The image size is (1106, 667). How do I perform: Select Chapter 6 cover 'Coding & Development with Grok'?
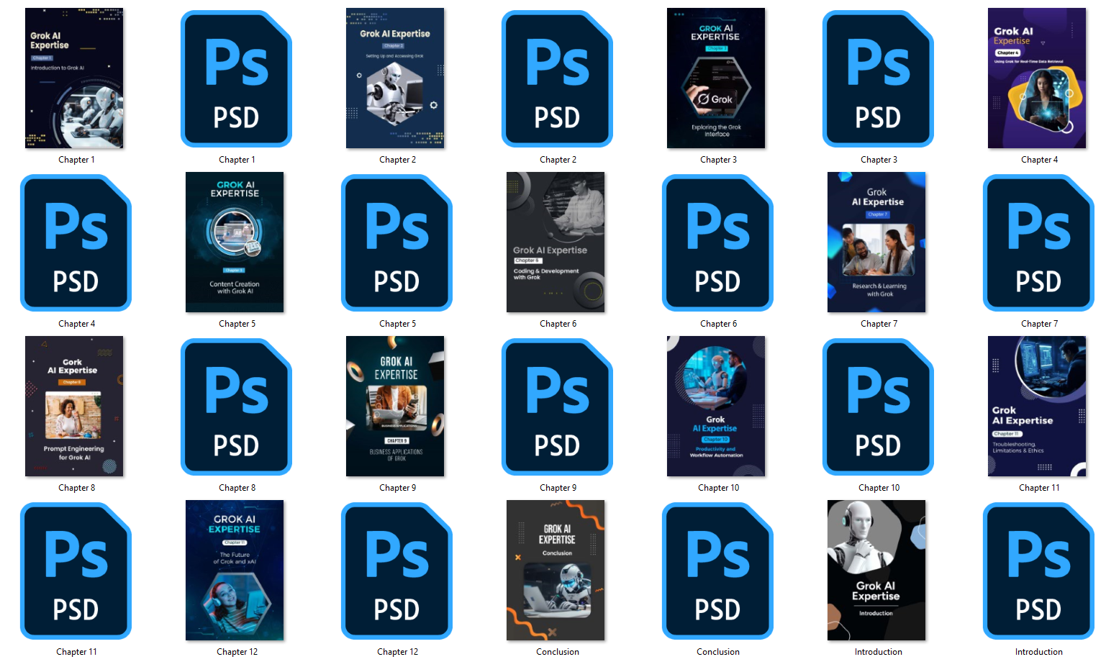pyautogui.click(x=556, y=242)
